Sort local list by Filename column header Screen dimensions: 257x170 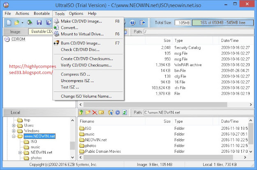click(x=111, y=122)
